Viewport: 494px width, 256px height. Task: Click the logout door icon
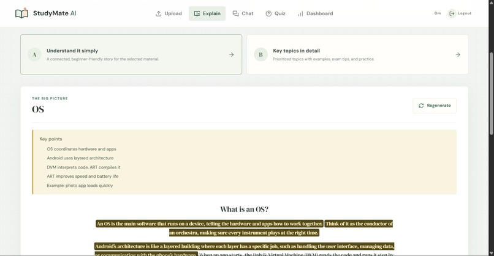click(x=452, y=13)
